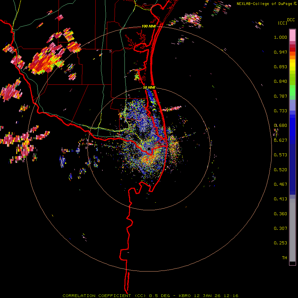Select the 0.520 scale value
The image size is (298, 298).
[x=280, y=170]
